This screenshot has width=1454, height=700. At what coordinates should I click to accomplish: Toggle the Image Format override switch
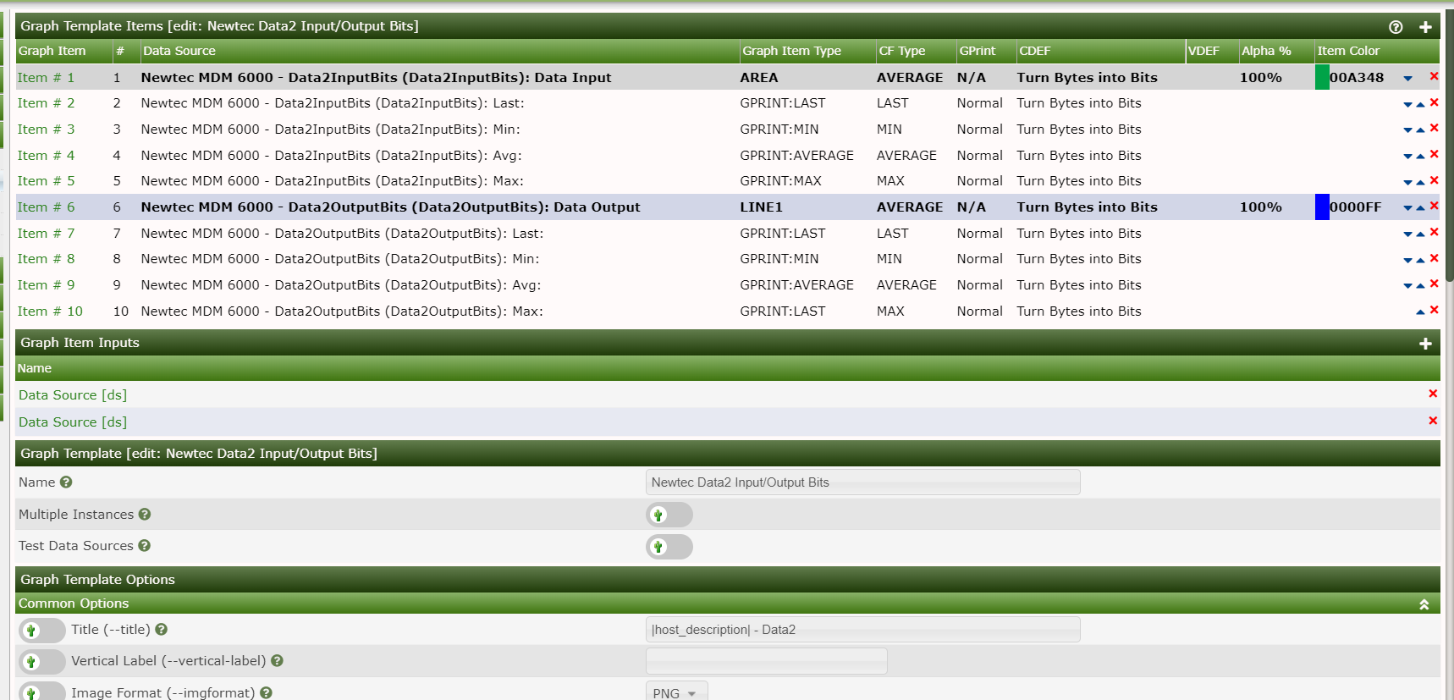pos(42,692)
